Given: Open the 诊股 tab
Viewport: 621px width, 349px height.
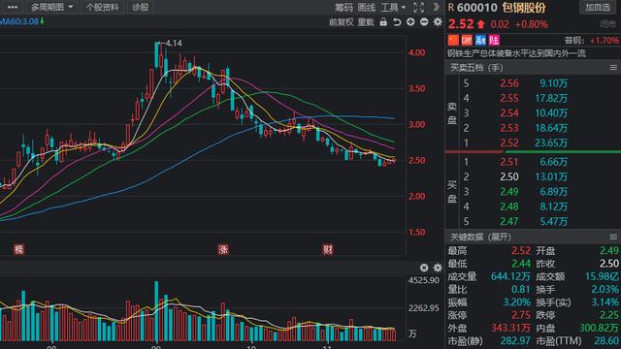Looking at the screenshot, I should click(140, 7).
